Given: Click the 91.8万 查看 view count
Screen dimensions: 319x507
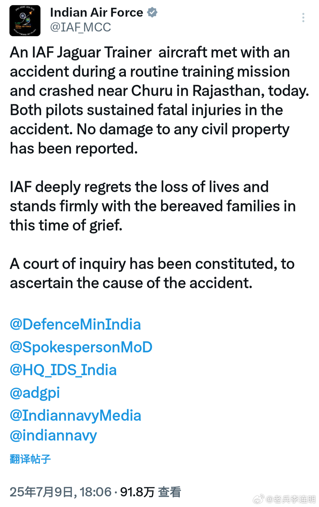Looking at the screenshot, I should coord(151,492).
